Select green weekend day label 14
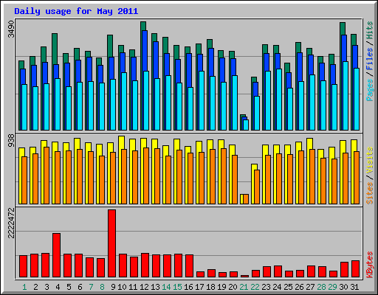Screen dimensions: 378x295 pyautogui.click(x=166, y=287)
